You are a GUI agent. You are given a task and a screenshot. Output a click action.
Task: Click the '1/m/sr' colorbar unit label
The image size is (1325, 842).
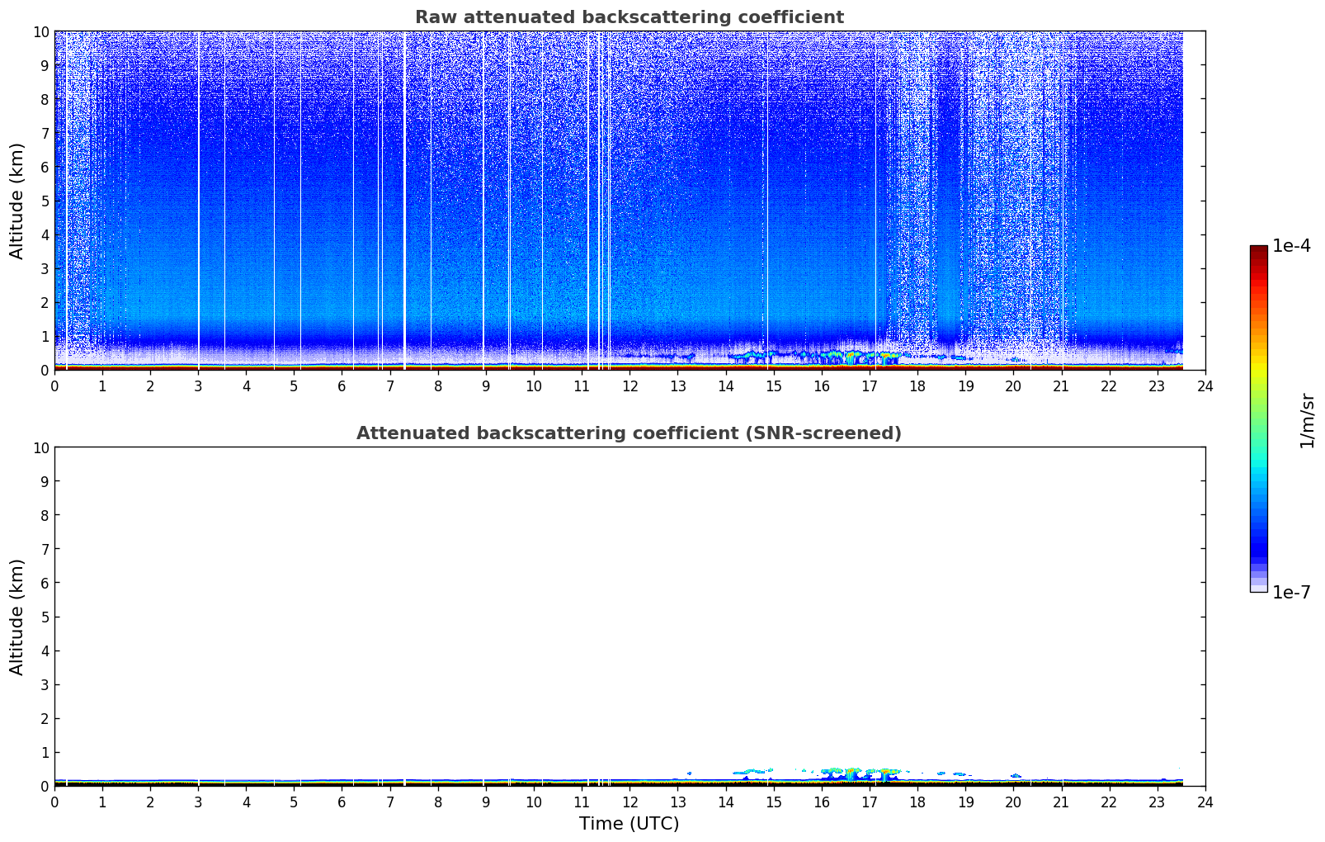tap(1306, 419)
